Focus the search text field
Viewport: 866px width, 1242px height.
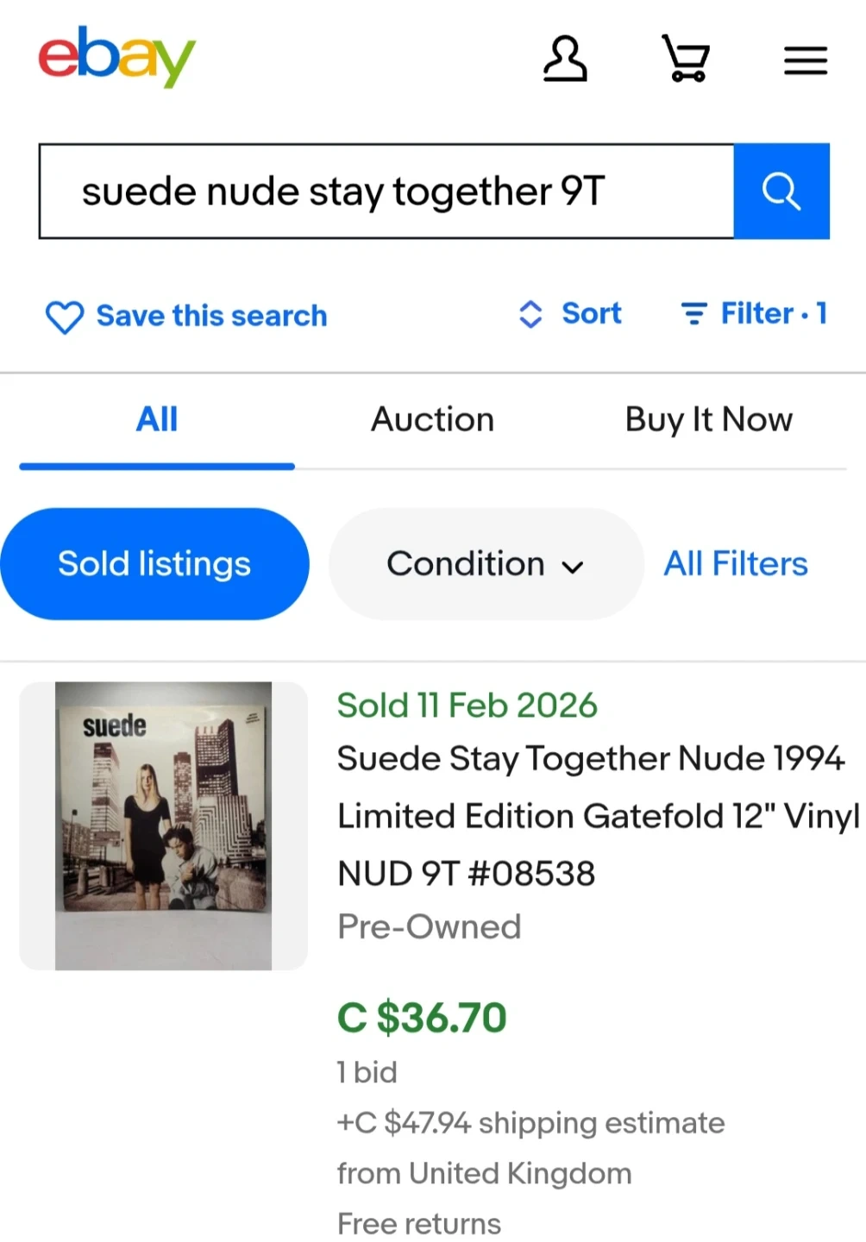[x=386, y=191]
